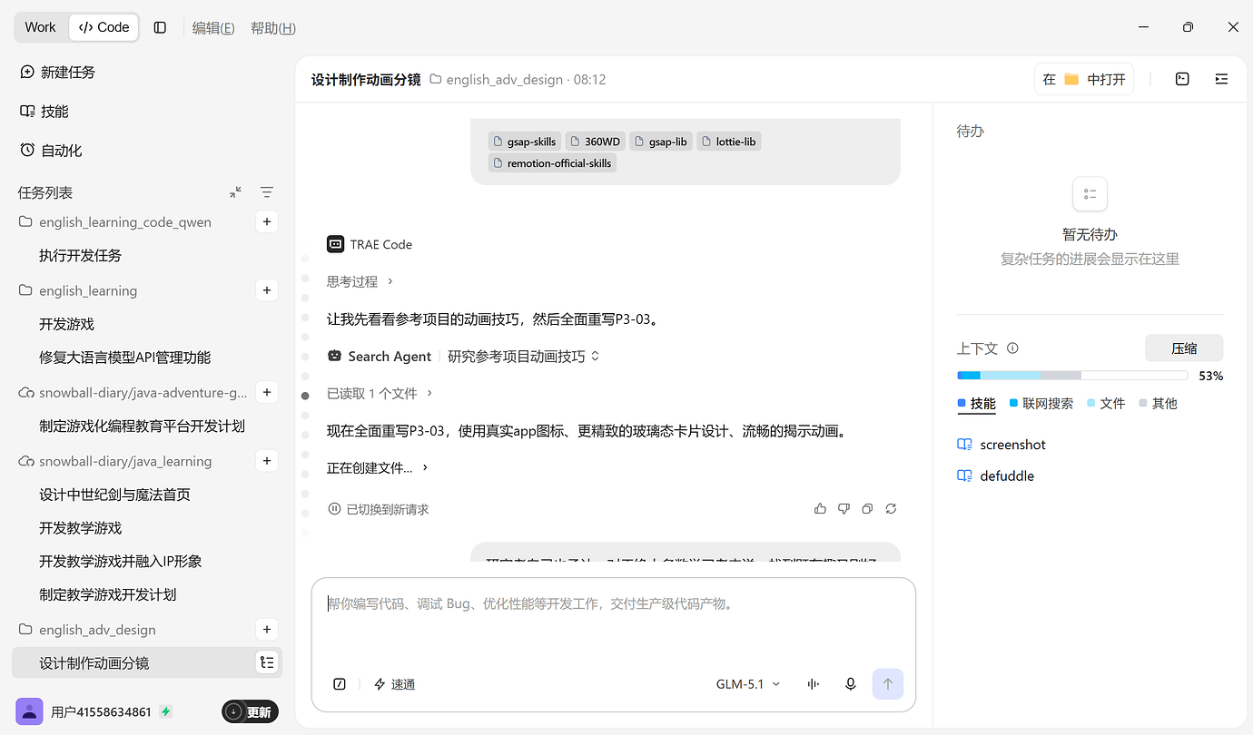Click the thumbs-down feedback icon
1253x735 pixels.
click(x=844, y=509)
